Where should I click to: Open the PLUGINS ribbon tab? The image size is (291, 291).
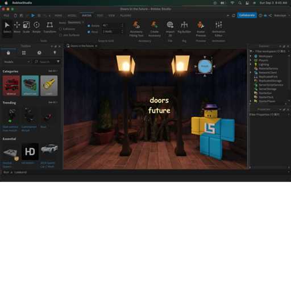(126, 15)
